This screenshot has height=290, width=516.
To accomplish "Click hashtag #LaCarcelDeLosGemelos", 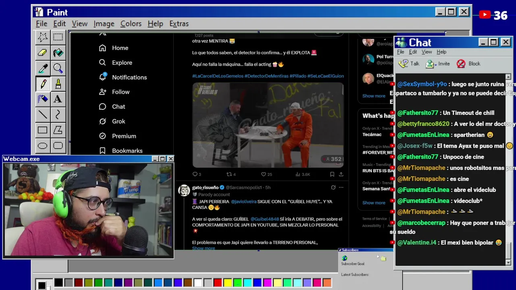I will (x=218, y=76).
